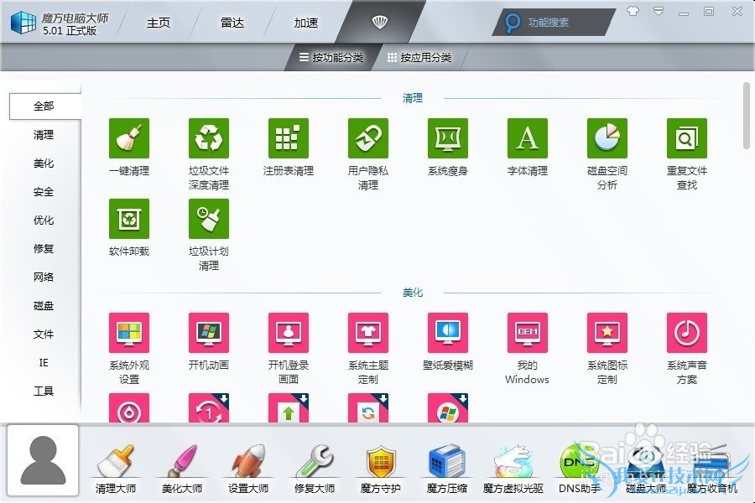Launch 磁盘空间分析 pie chart tool
The height and width of the screenshot is (503, 755).
607,138
